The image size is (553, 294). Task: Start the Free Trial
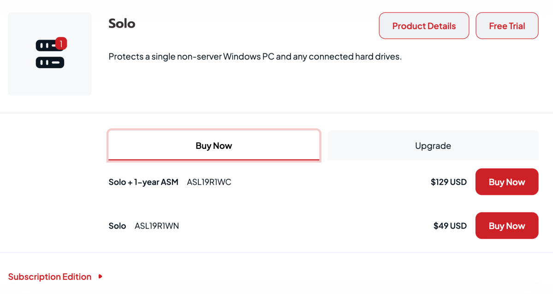point(507,26)
